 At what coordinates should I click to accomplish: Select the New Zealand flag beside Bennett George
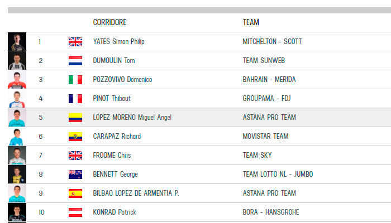(x=75, y=174)
